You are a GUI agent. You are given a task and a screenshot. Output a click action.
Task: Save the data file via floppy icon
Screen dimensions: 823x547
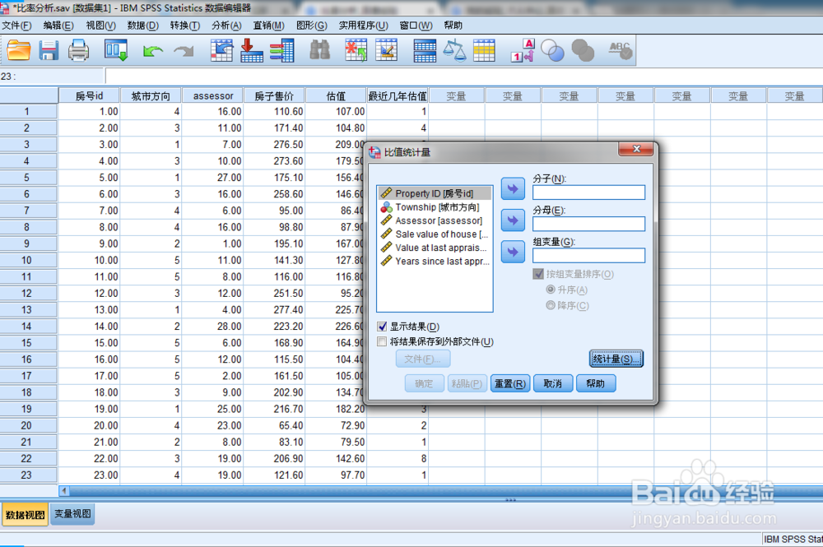(x=49, y=51)
